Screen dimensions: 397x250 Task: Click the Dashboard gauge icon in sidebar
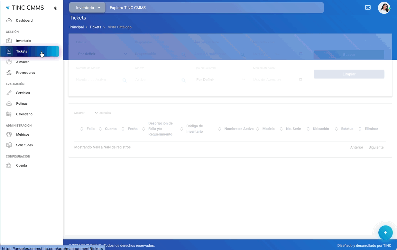tap(9, 20)
